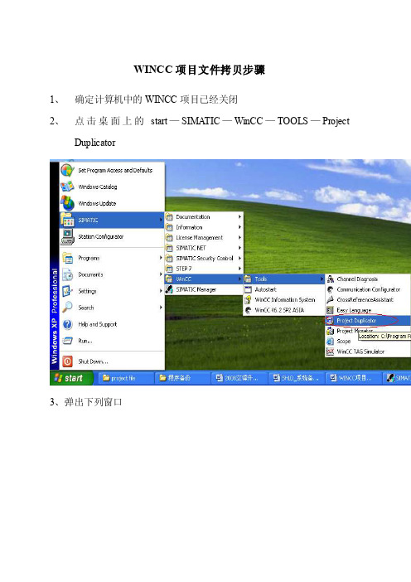Click the Windows start button

(x=70, y=378)
